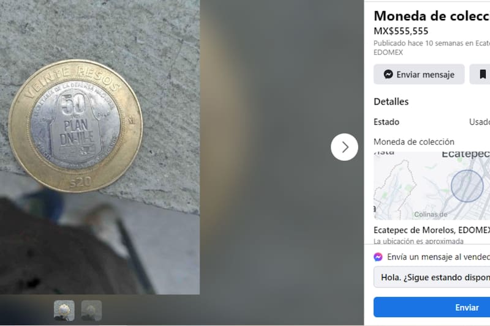Screen dimensions: 490x326
Task: Click the Detalles section heading
Action: [x=391, y=102]
